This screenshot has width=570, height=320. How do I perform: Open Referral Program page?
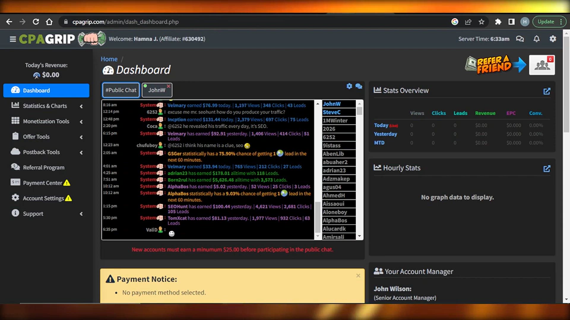point(46,167)
